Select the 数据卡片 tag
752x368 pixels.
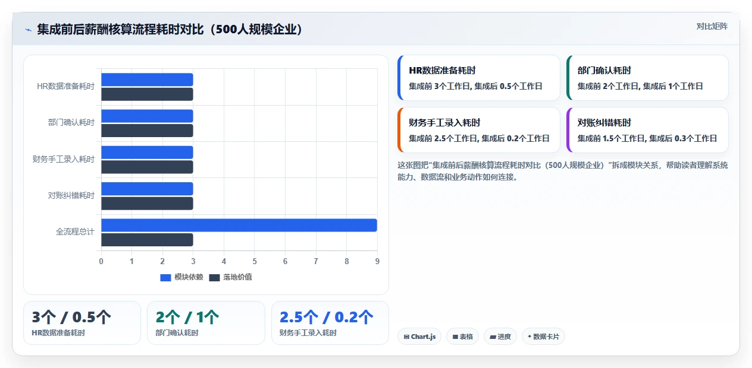click(x=543, y=337)
